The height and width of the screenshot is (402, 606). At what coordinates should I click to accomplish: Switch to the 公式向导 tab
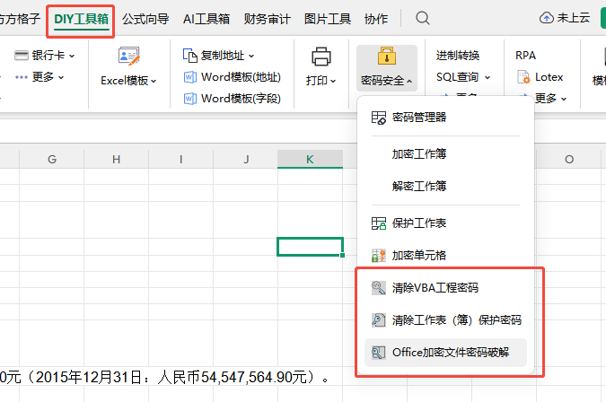(145, 18)
